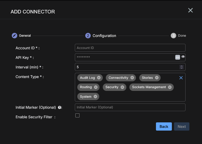The width and height of the screenshot is (202, 144).
Task: Click the Done wizard step
Action: coord(178,36)
